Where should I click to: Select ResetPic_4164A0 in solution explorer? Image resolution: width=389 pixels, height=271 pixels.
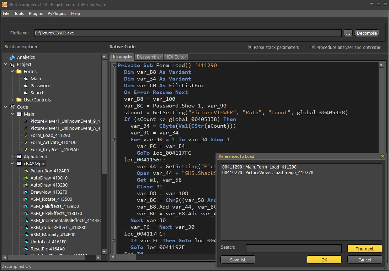pyautogui.click(x=47, y=249)
